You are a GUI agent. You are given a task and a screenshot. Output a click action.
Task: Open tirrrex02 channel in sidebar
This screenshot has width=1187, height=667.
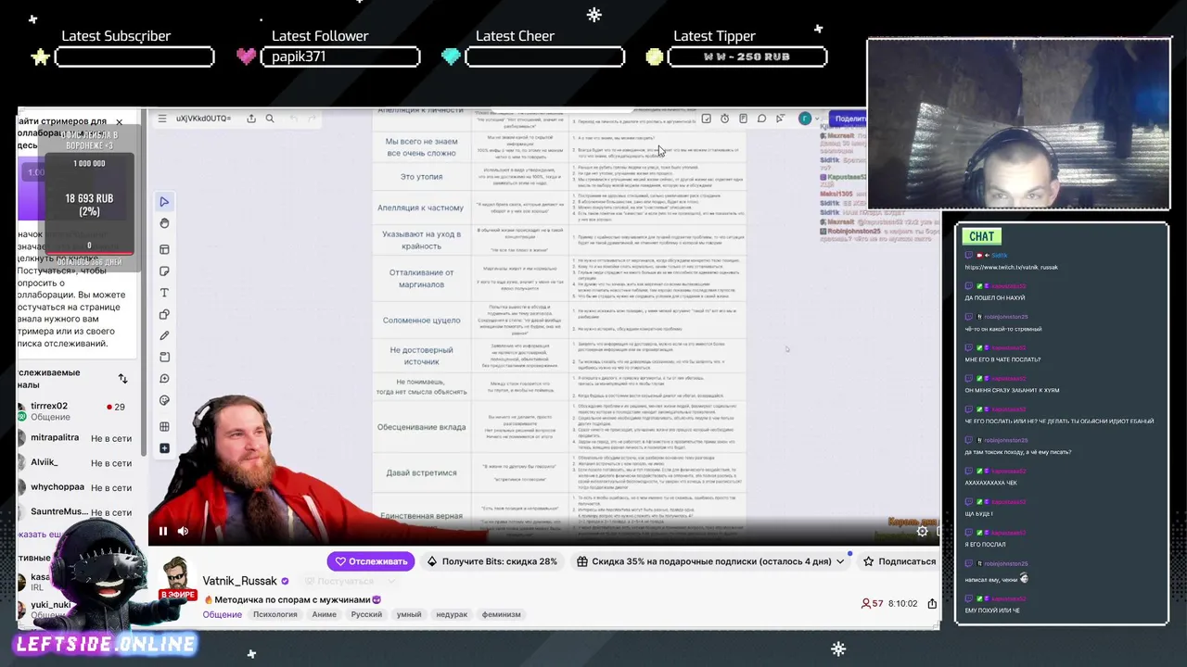coord(79,411)
